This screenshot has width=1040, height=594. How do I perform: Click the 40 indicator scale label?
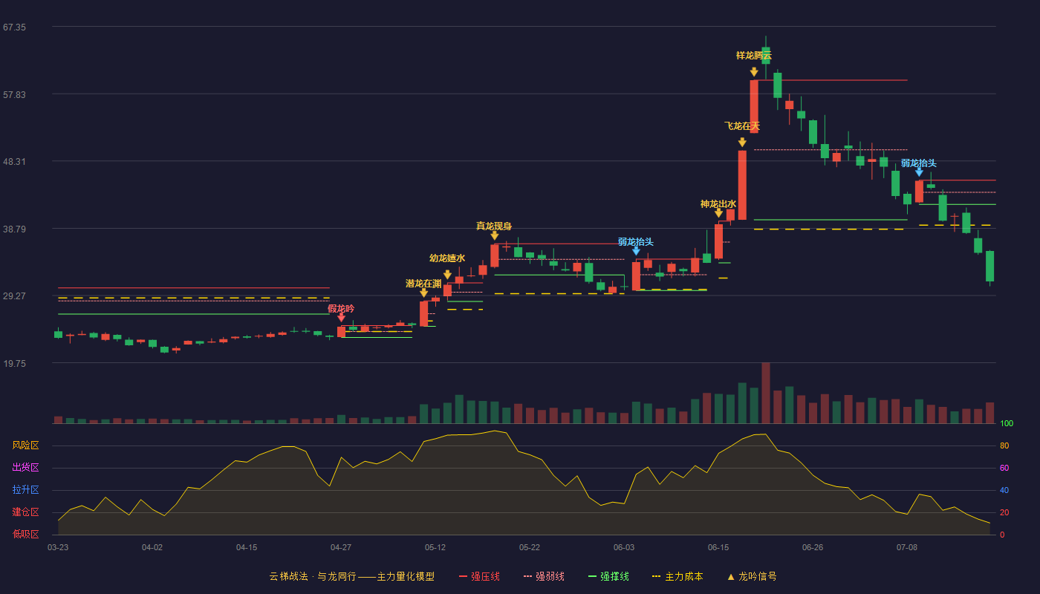point(1004,491)
